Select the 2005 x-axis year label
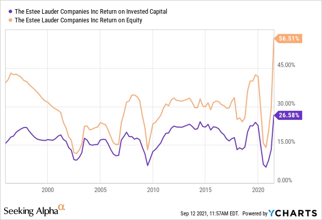Image resolution: width=322 pixels, height=220 pixels. coord(100,190)
